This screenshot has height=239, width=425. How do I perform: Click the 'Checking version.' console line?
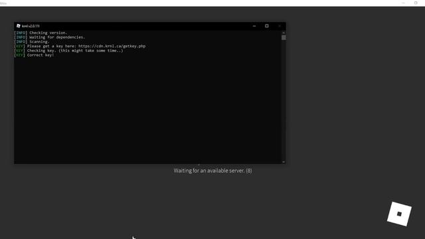pos(41,33)
